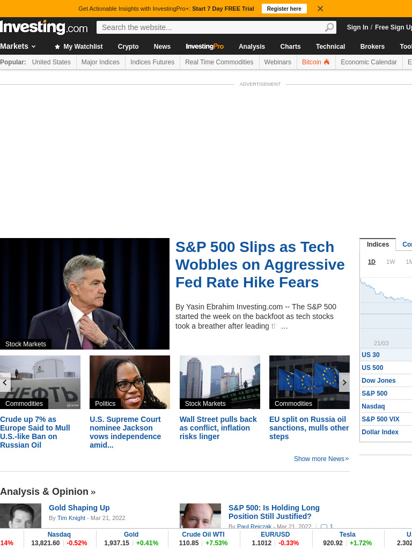Click Register here button
The height and width of the screenshot is (549, 412).
coord(284,9)
